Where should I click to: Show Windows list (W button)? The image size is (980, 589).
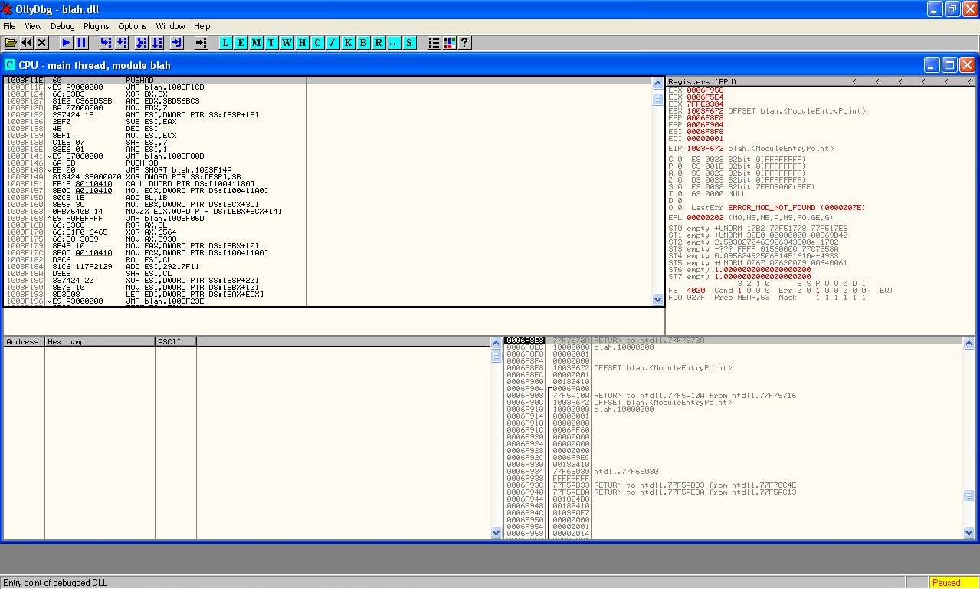[x=287, y=43]
